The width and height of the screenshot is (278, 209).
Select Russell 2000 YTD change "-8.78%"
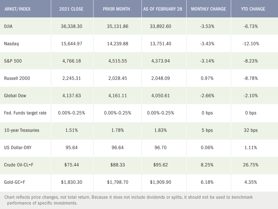251,78
